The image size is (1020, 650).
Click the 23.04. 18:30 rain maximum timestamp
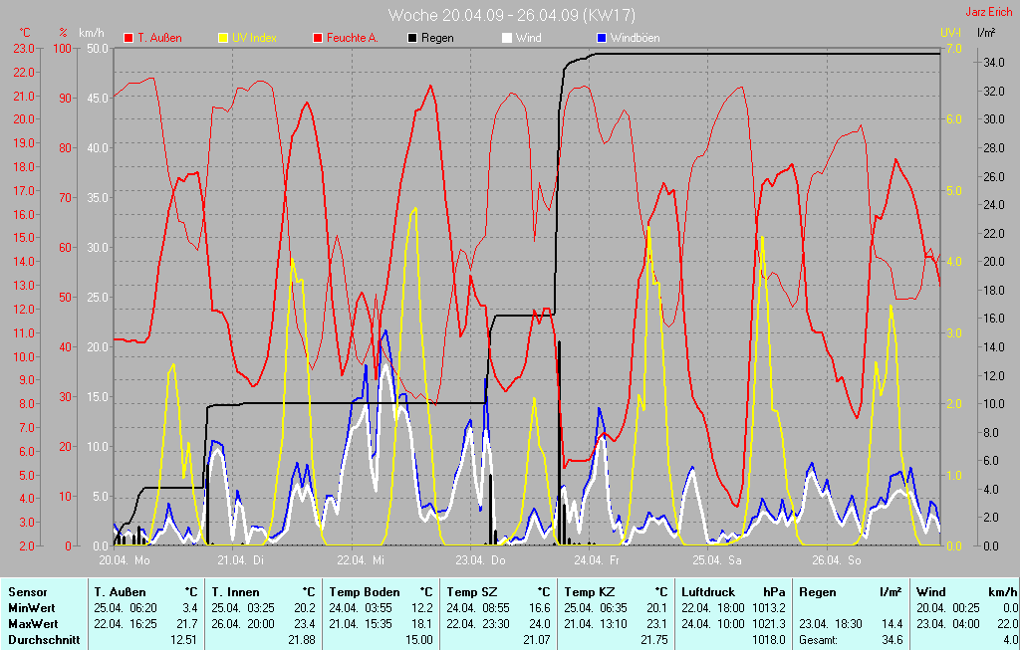[x=831, y=623]
